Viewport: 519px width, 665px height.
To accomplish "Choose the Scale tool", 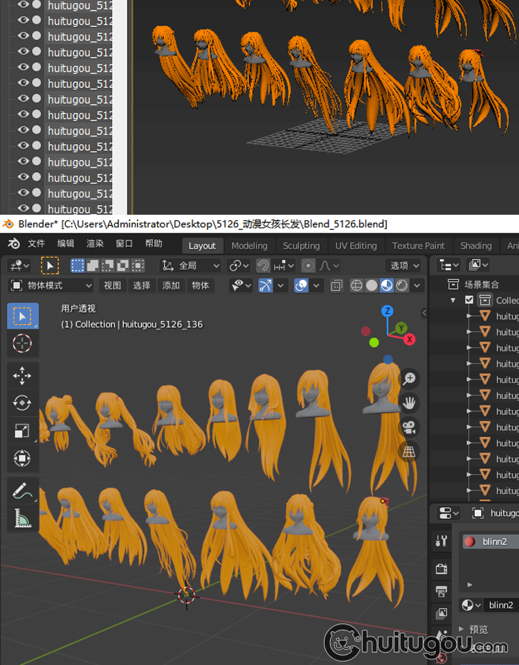I will pyautogui.click(x=22, y=431).
